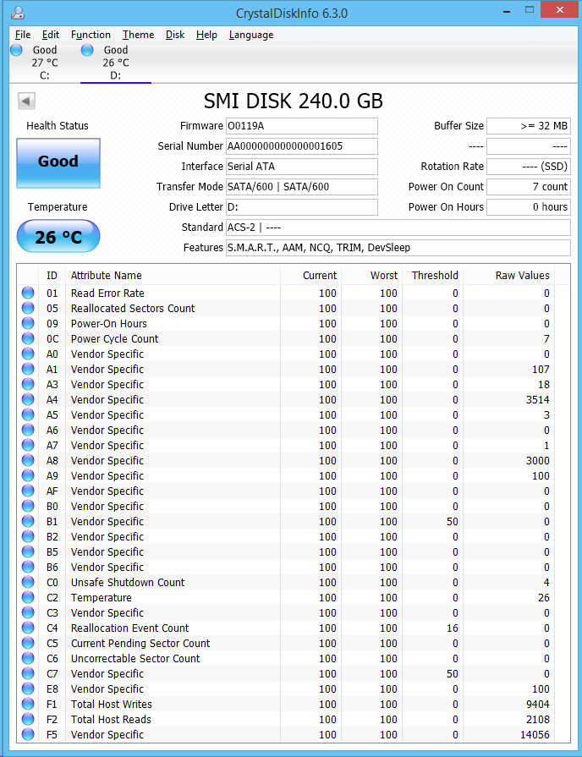This screenshot has height=757, width=582.
Task: Click the CrystalDiskInfo app icon in title bar
Action: (x=19, y=13)
